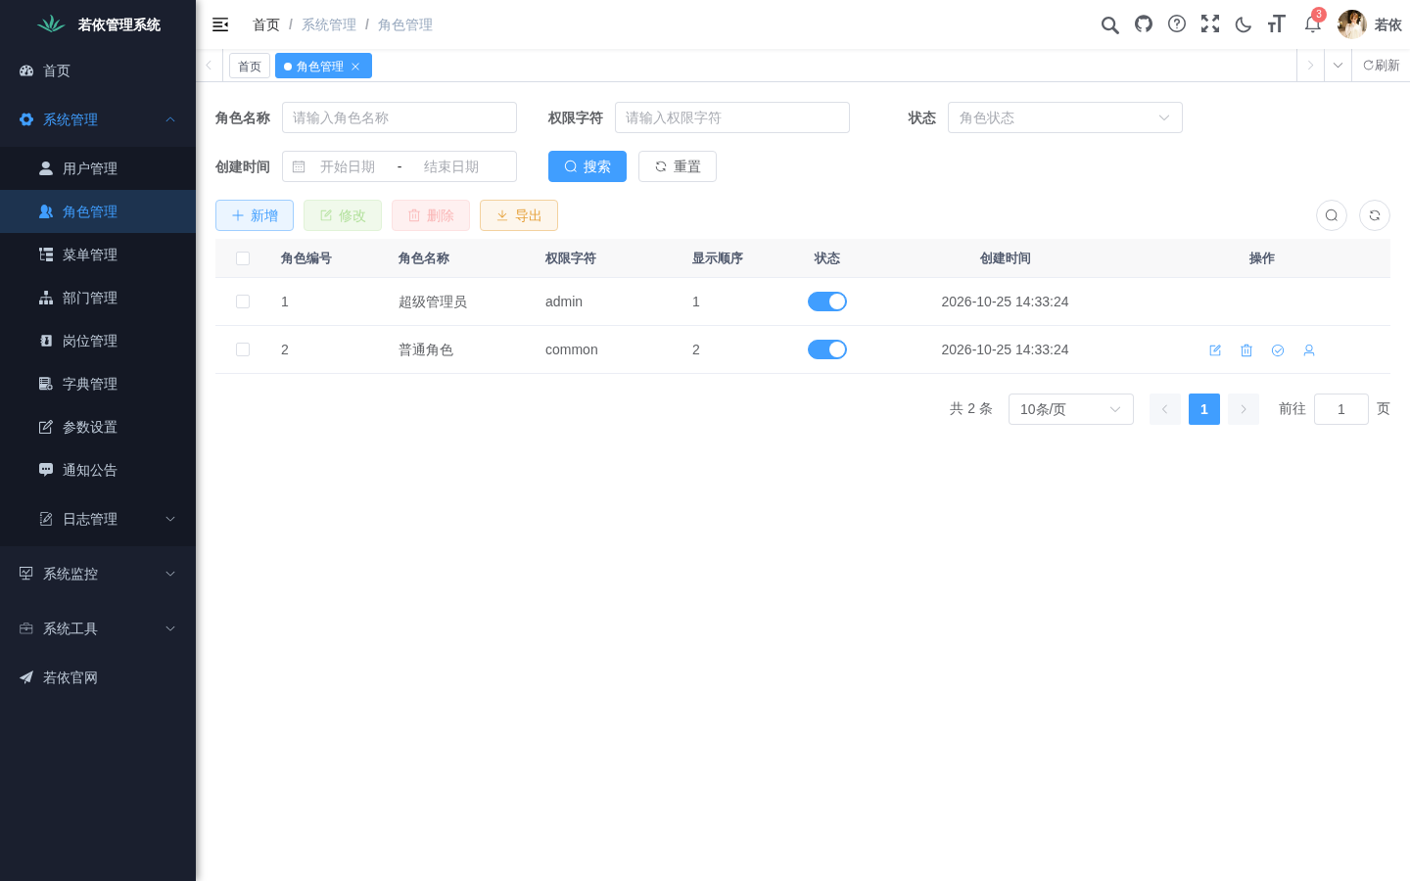Open the GitHub source link icon

(1144, 23)
